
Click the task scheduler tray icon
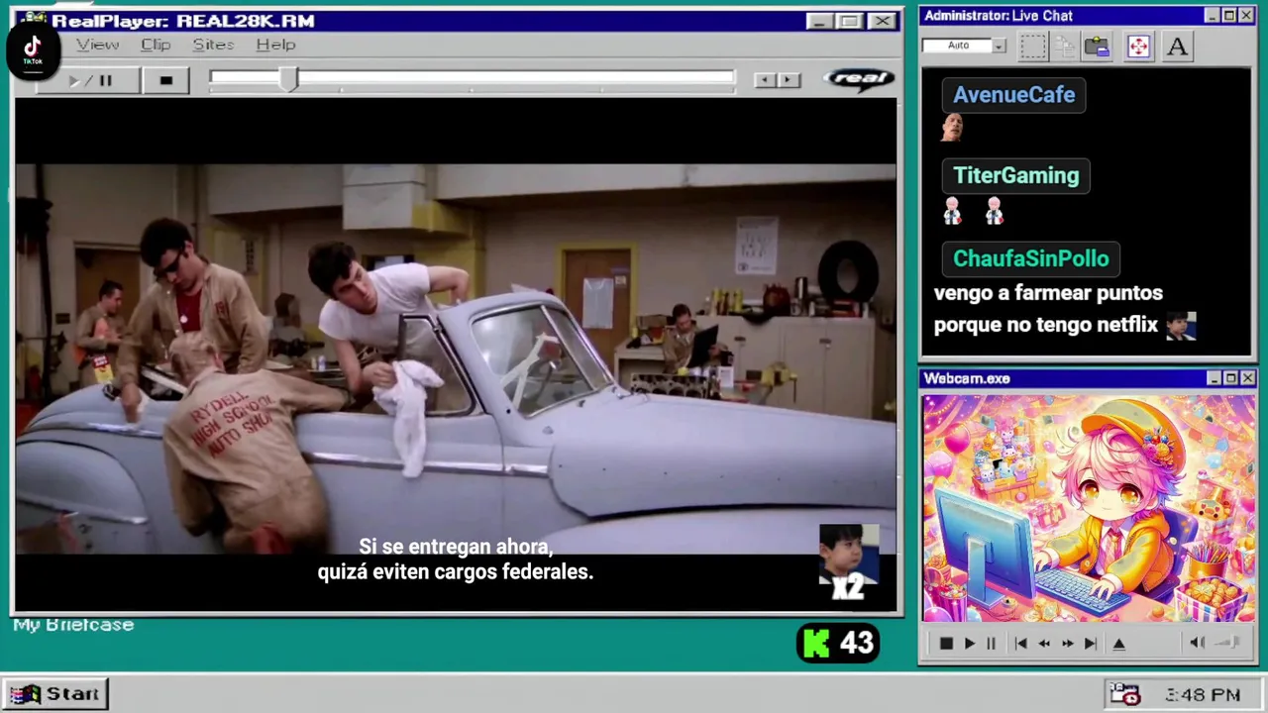1124,694
